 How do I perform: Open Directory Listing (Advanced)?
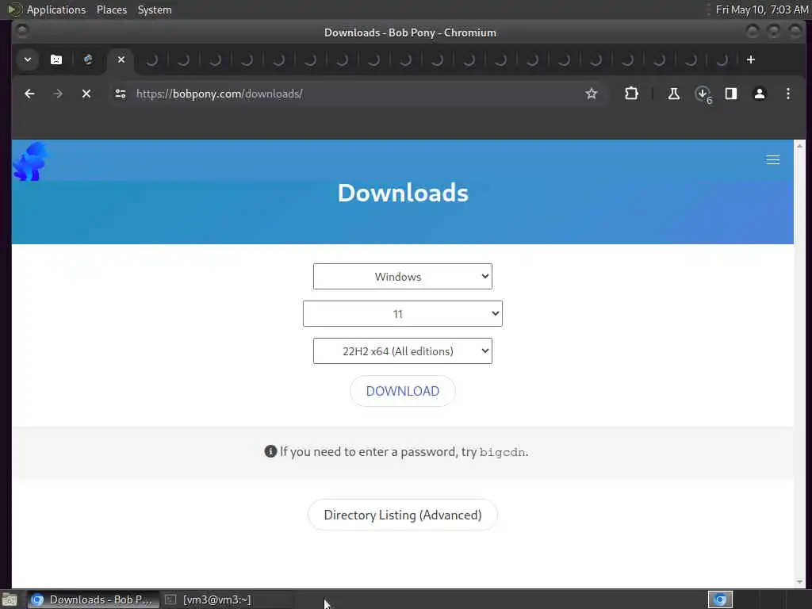point(402,515)
